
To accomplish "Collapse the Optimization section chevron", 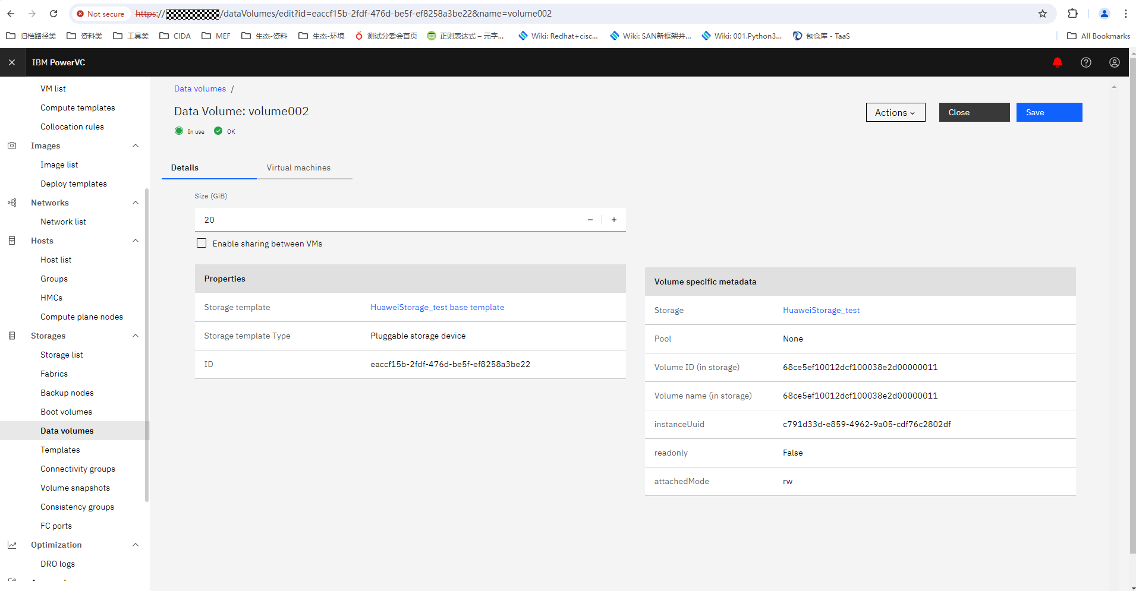I will [136, 545].
